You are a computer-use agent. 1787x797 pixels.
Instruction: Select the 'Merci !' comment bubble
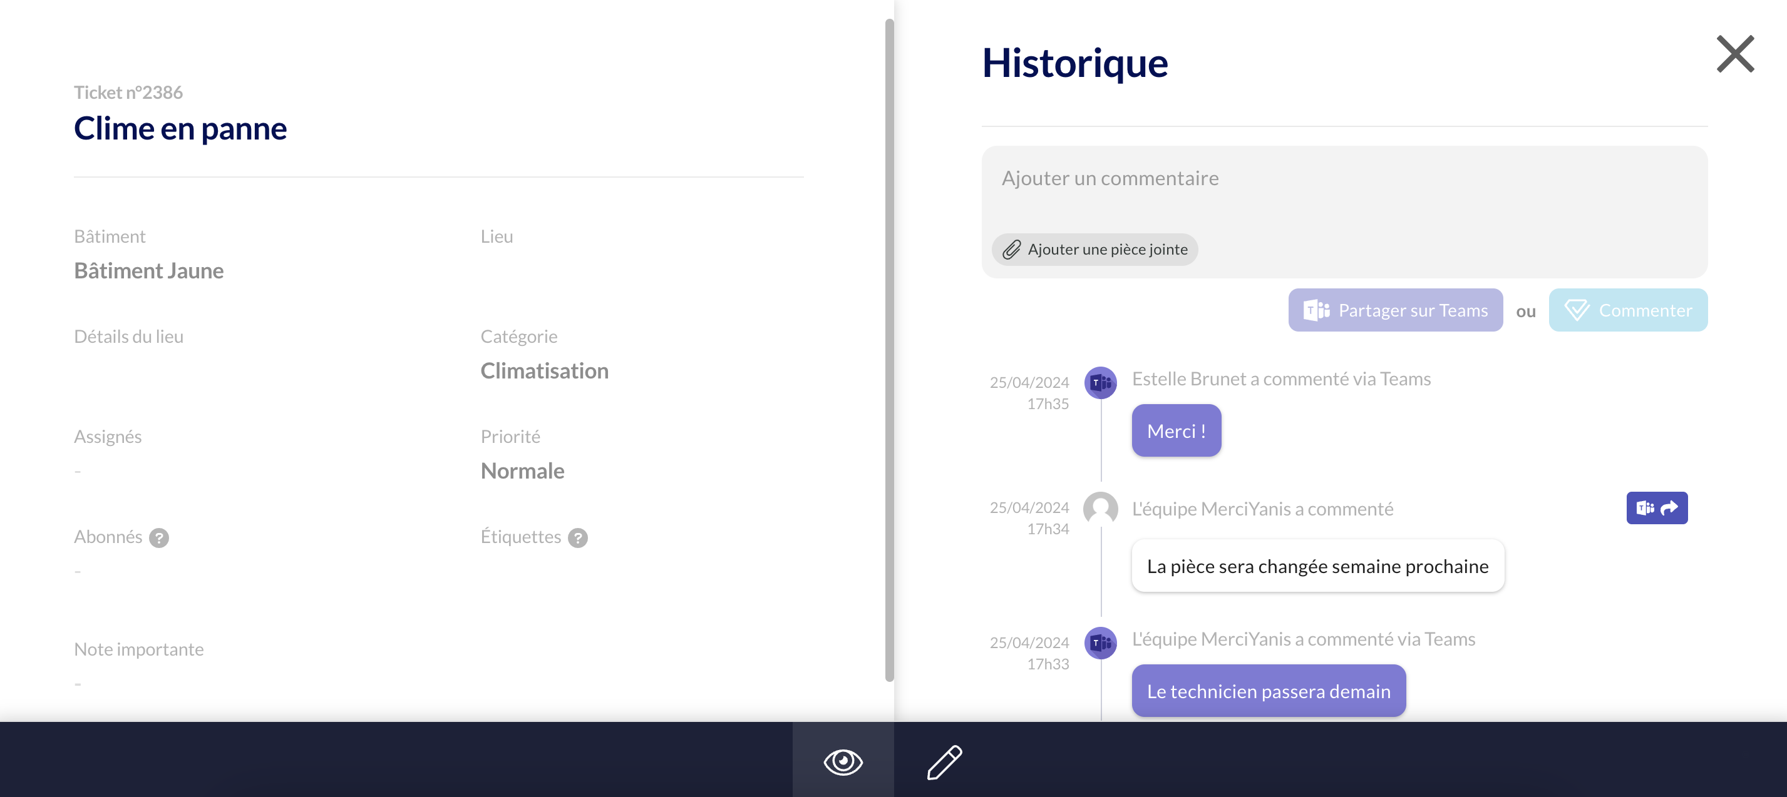pyautogui.click(x=1176, y=431)
